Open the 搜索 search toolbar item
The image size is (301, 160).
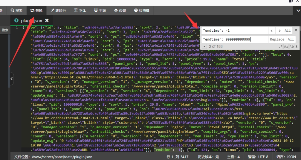[16, 11]
